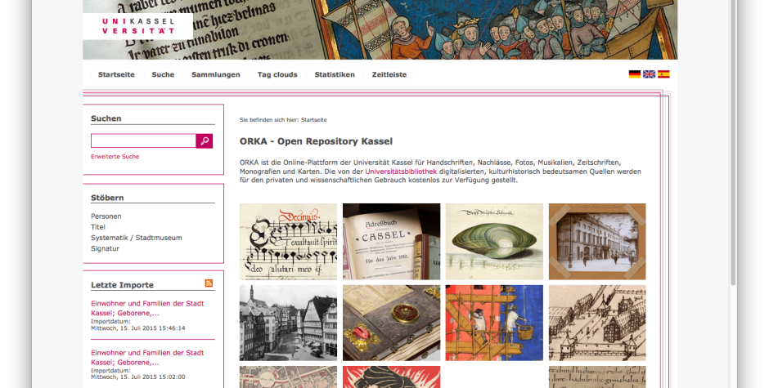Viewport: 769px width, 388px height.
Task: Browse Systematik / Stadtmuseum
Action: tap(137, 238)
